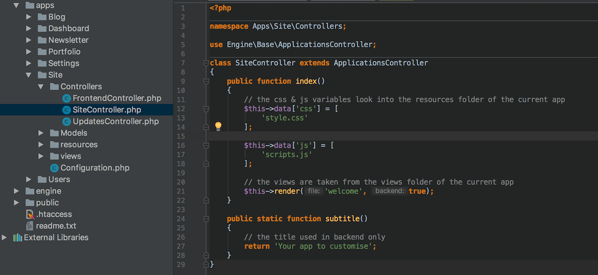
Task: Expand the public folder arrow
Action: [x=16, y=203]
